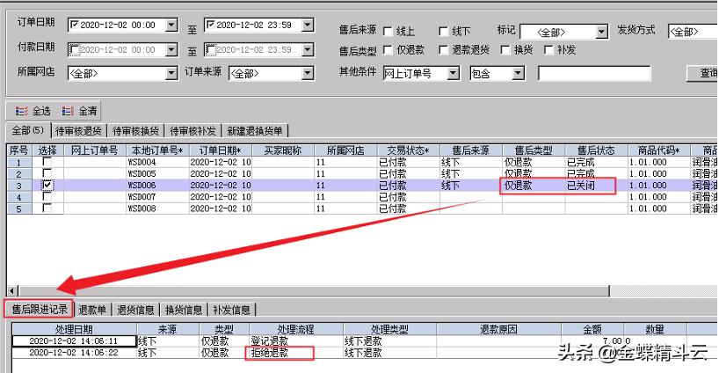Screen dimensions: 719x373
Task: Switch to the 待审核补发 tab
Action: pyautogui.click(x=193, y=131)
